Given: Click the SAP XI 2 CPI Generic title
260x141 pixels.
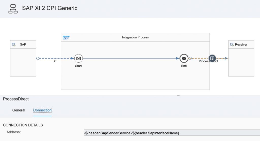Looking at the screenshot, I should [50, 8].
